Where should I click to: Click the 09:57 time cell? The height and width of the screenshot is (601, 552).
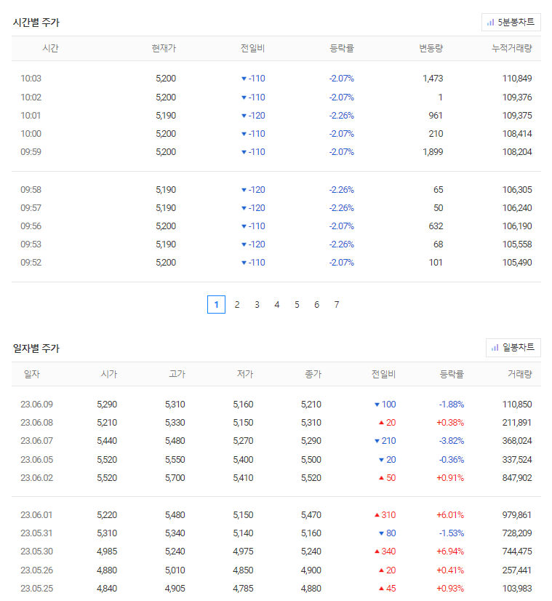31,208
